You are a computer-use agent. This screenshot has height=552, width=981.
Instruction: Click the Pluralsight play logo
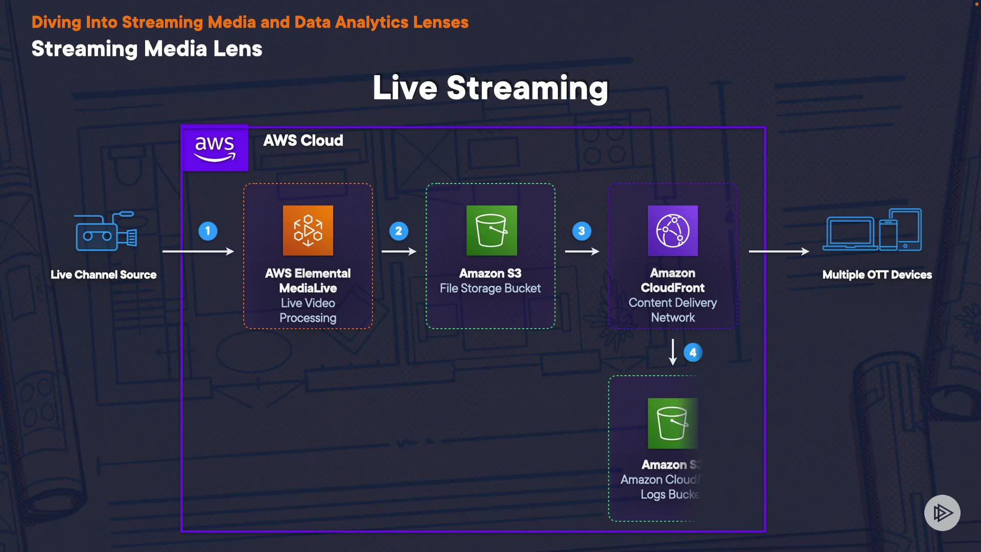(x=942, y=513)
